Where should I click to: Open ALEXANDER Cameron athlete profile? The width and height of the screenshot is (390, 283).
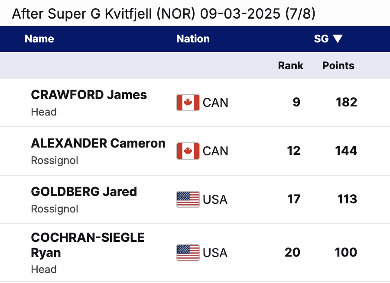(98, 143)
